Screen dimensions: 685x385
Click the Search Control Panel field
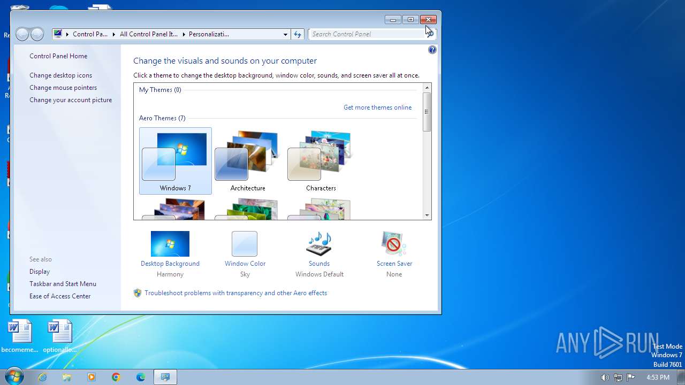[x=368, y=34]
